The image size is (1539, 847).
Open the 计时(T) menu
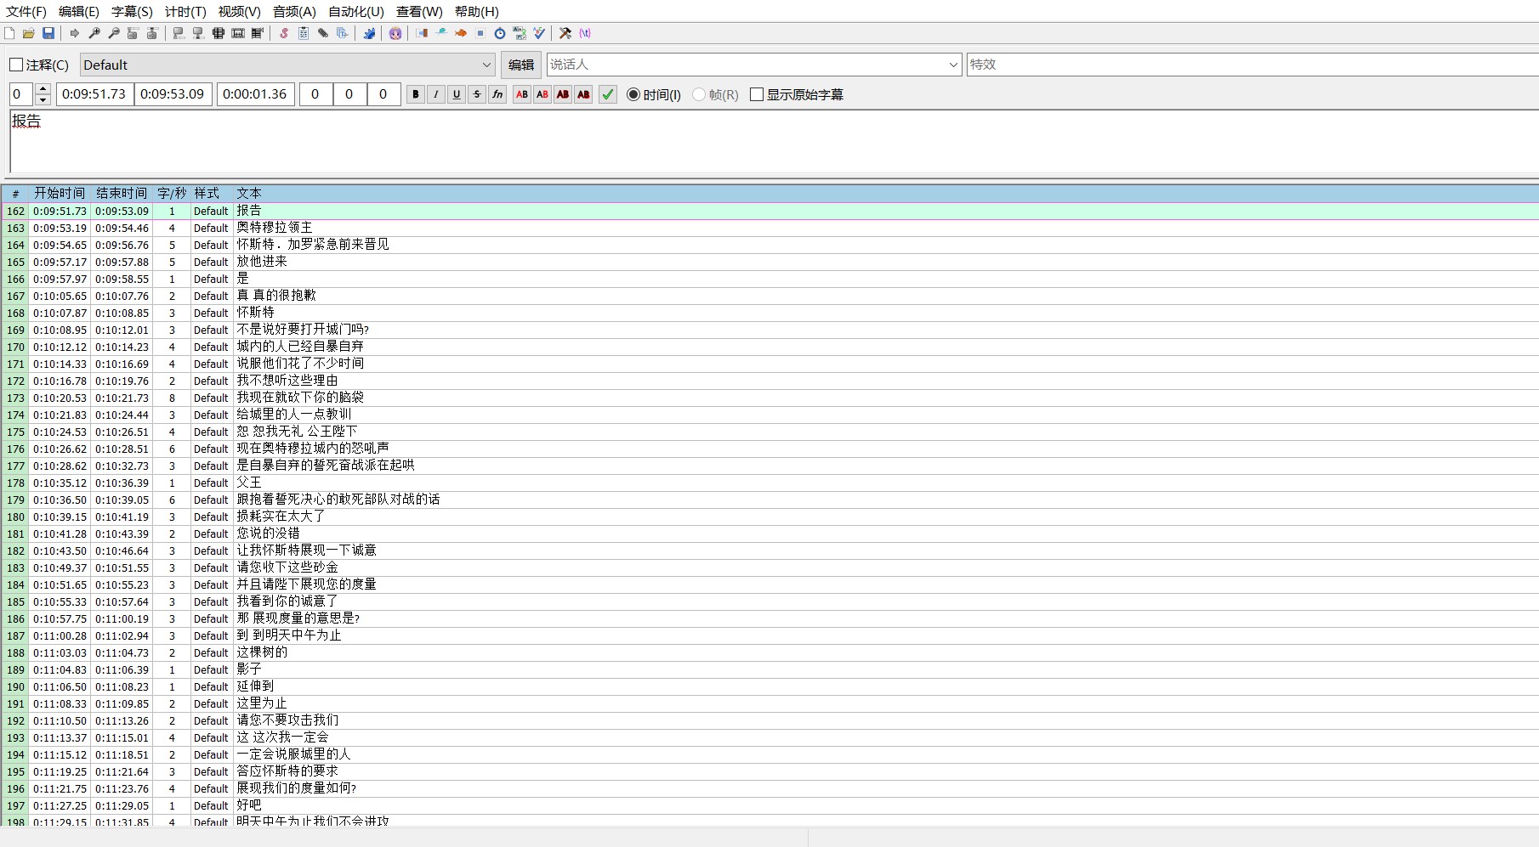(x=185, y=11)
